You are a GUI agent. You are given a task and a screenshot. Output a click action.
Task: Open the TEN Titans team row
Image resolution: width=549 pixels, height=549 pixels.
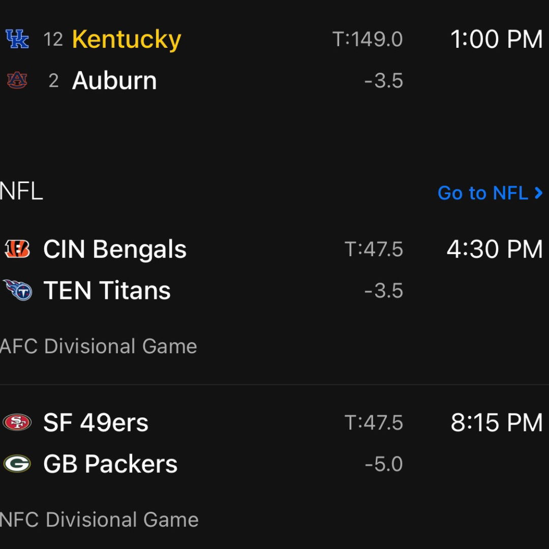(107, 290)
